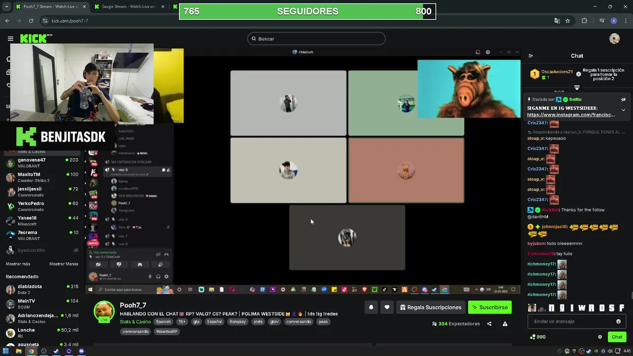
Task: Click Mostrar Menos in sidebar
Action: click(64, 264)
